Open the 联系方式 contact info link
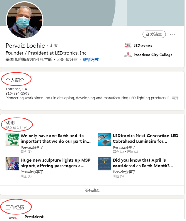The width and height of the screenshot is (186, 221). pyautogui.click(x=91, y=60)
